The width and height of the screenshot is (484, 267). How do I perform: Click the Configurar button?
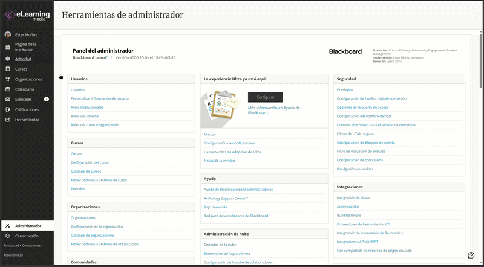(266, 97)
